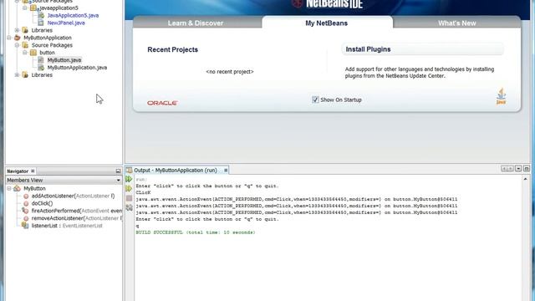This screenshot has width=535, height=301.
Task: Click the output scrollbar up arrow
Action: tap(526, 179)
